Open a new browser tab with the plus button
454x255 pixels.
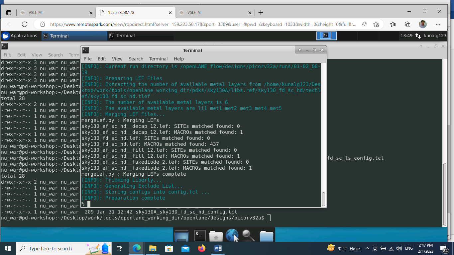point(261,12)
